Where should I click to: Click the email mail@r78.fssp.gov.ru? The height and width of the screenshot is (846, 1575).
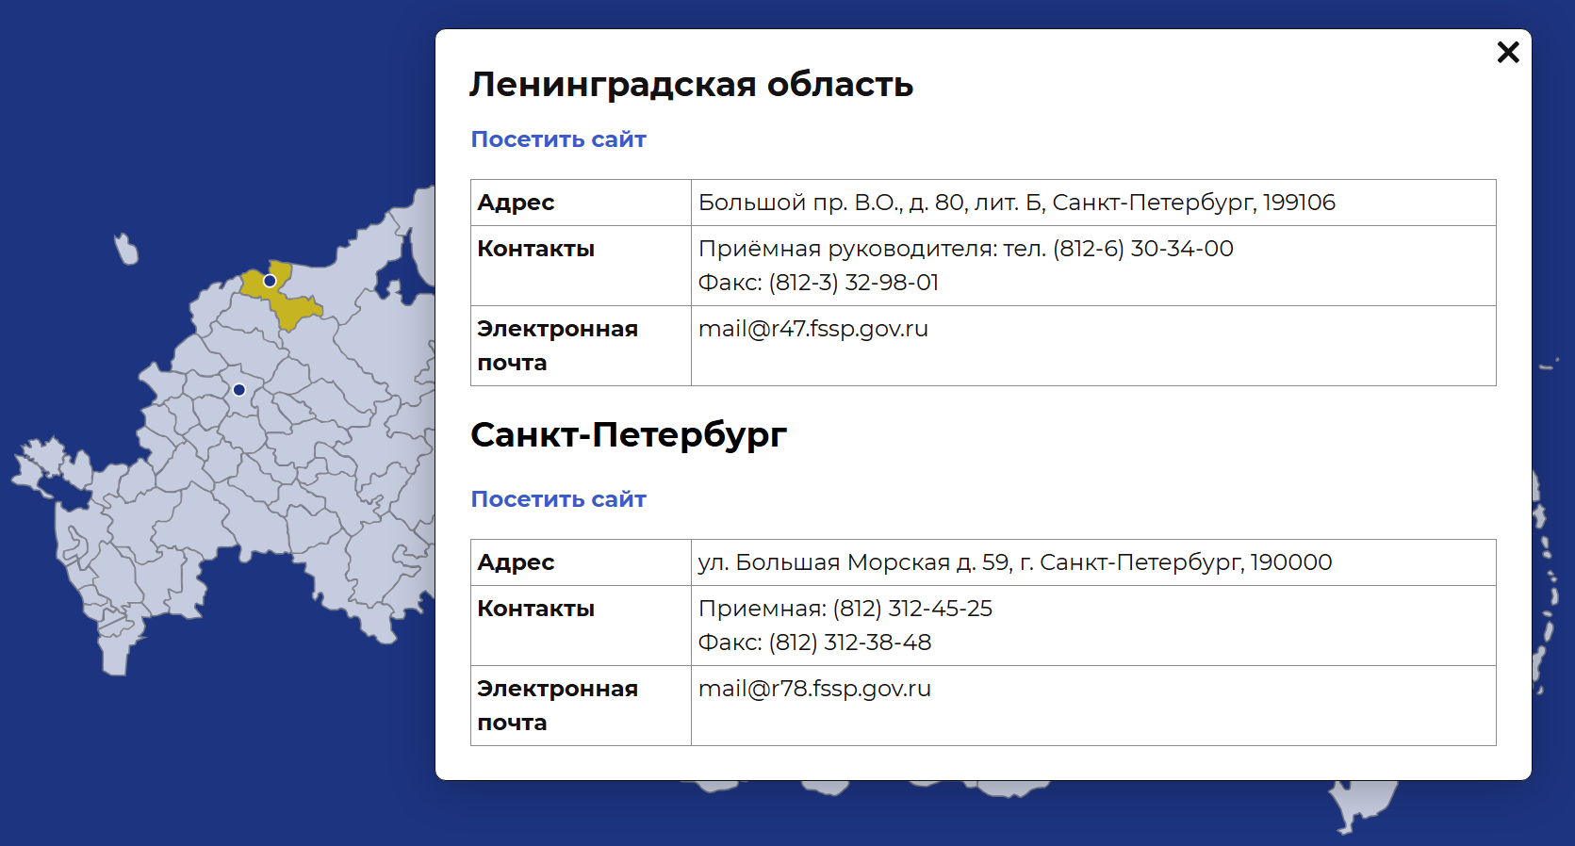pos(813,689)
